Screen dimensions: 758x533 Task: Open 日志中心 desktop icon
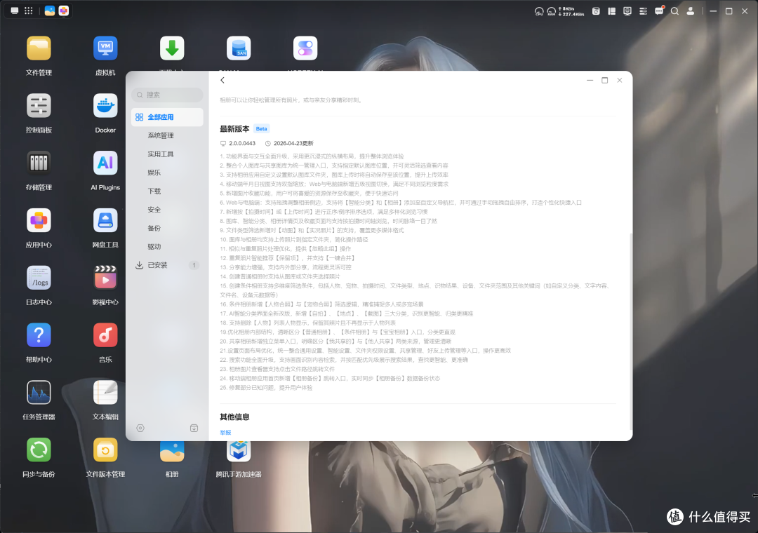click(x=39, y=278)
